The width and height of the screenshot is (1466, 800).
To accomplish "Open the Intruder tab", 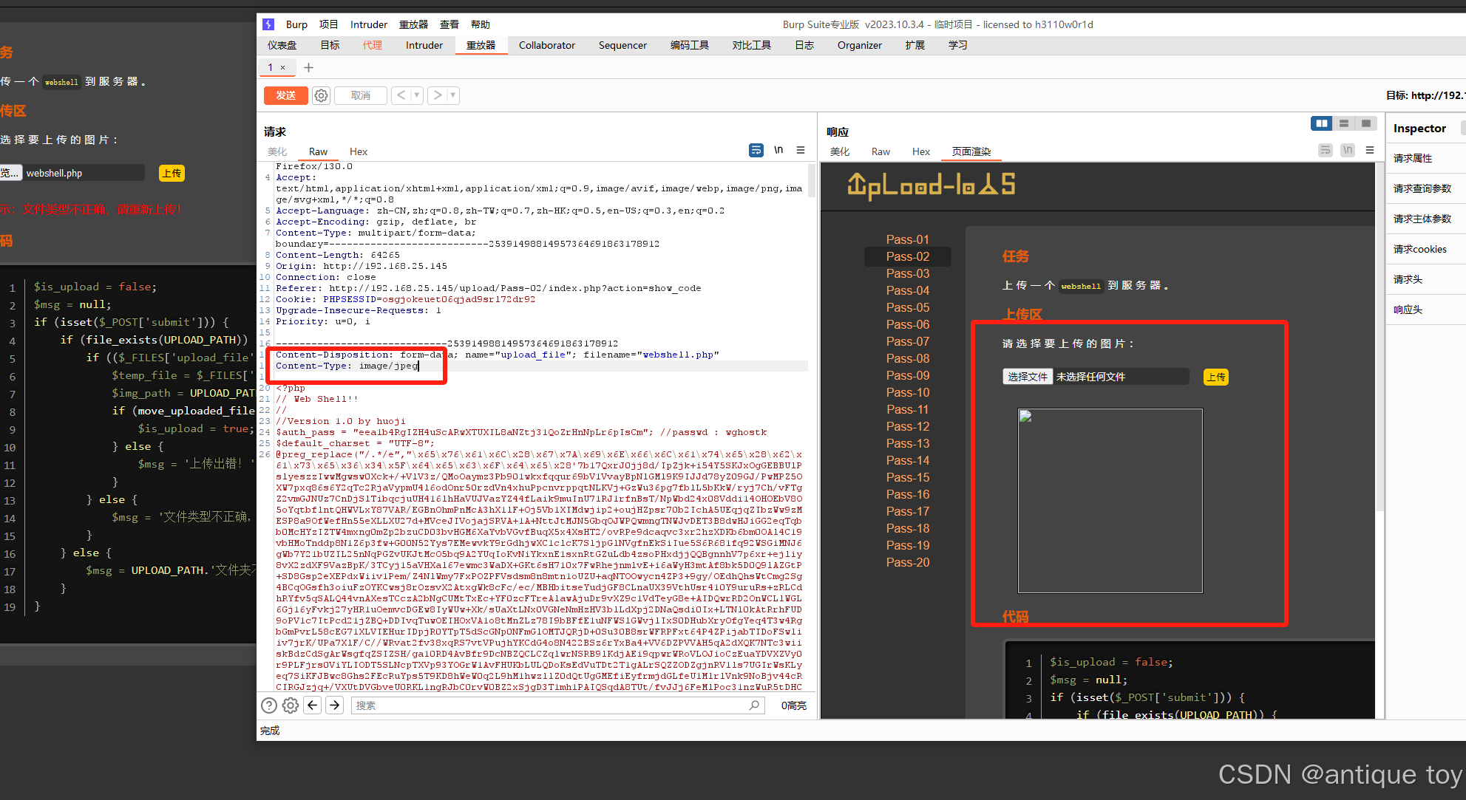I will (424, 45).
